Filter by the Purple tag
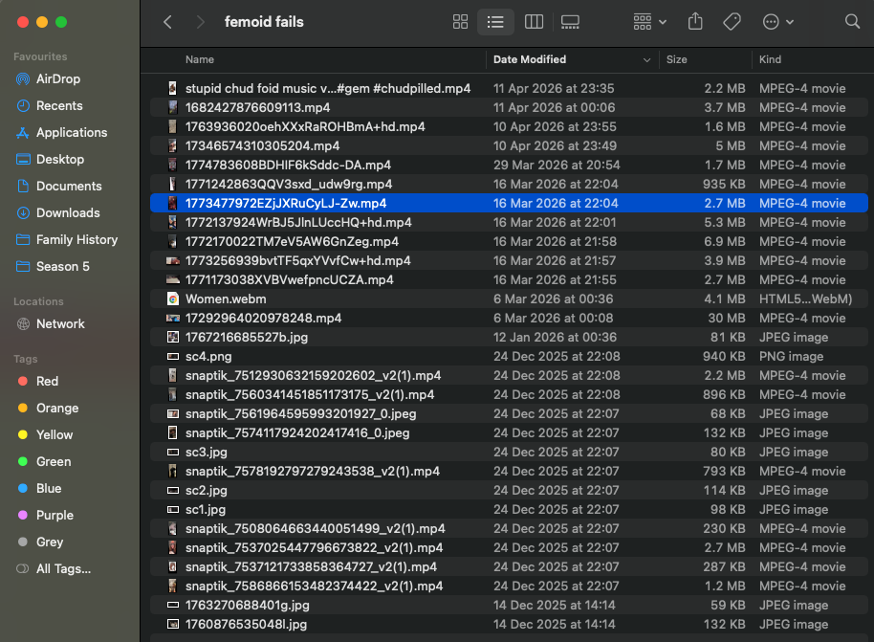 55,515
